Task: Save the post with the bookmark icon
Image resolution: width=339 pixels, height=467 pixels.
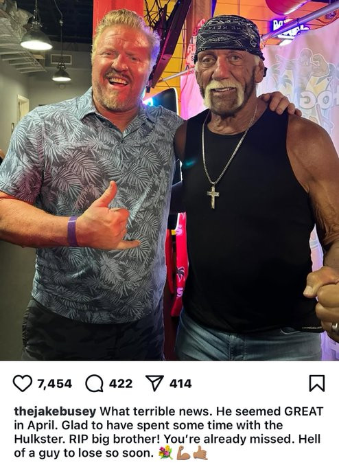Action: (317, 383)
